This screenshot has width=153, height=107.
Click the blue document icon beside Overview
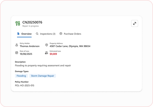[18, 34]
